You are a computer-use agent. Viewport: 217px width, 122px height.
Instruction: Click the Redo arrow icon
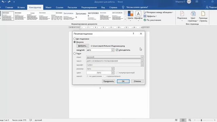[x=9, y=2]
